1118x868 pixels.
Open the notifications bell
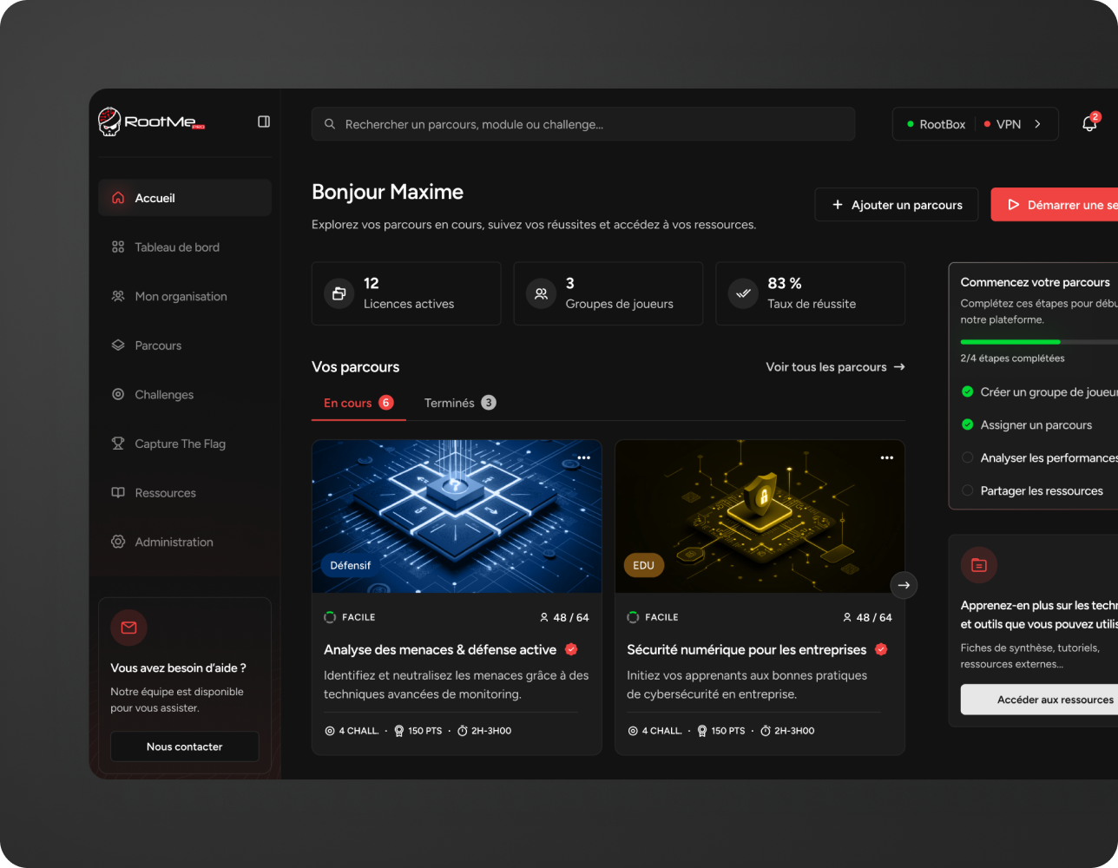tap(1088, 124)
